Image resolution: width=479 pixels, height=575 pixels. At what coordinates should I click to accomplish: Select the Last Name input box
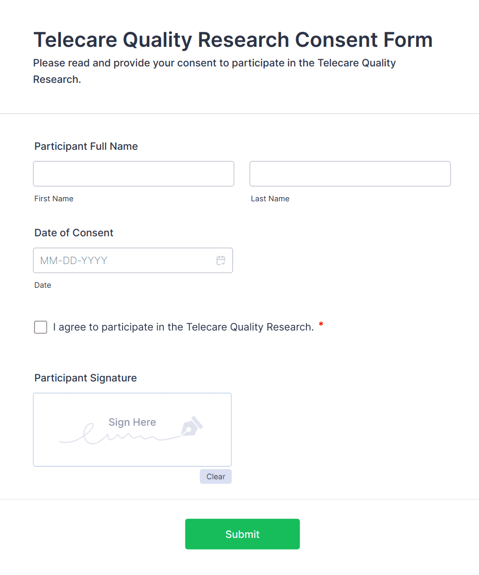(x=350, y=173)
